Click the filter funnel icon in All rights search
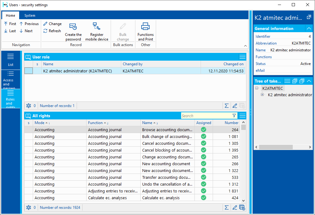This screenshot has width=315, height=215. click(234, 116)
